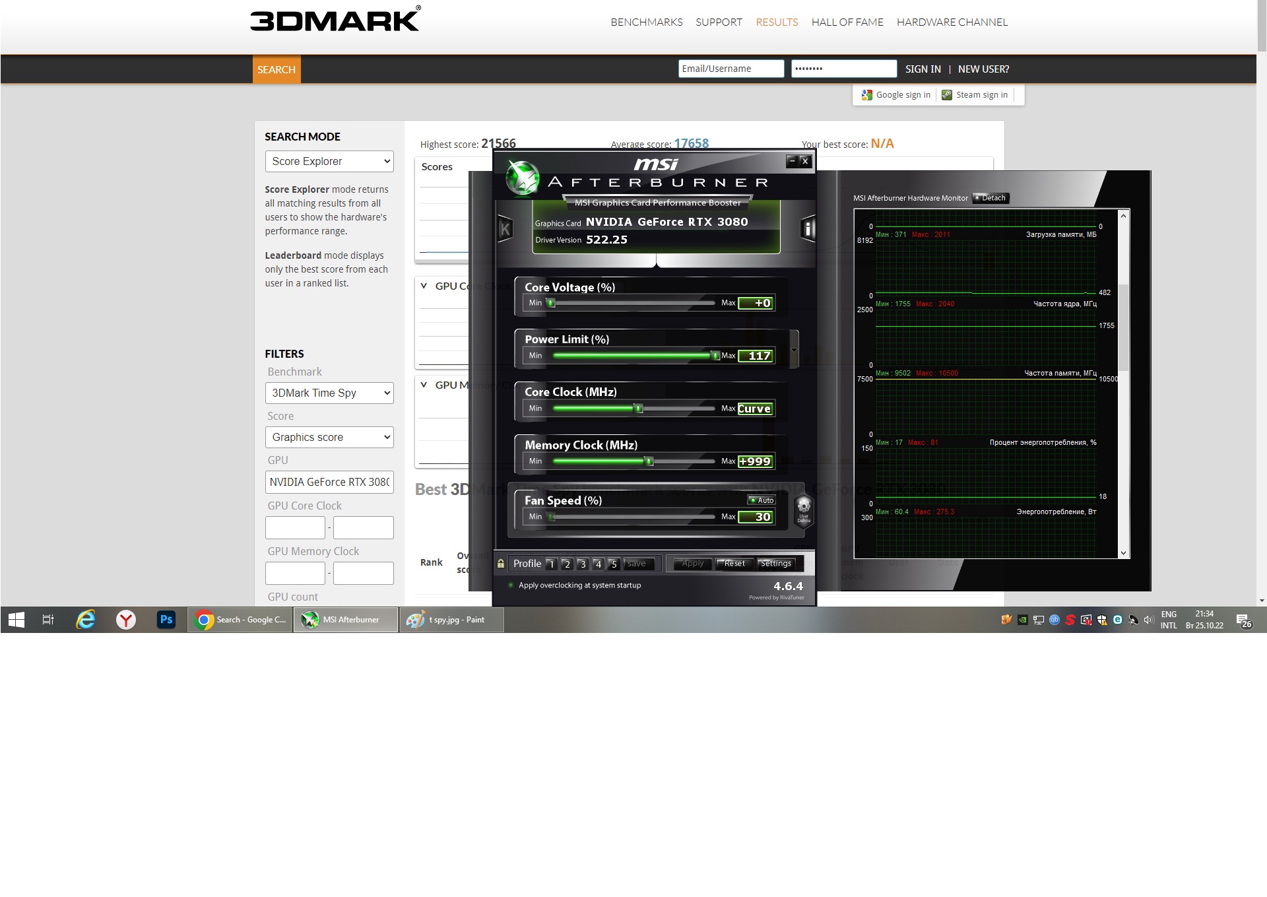Screen dimensions: 1267x897
Task: Toggle Detach on the Hardware Monitor
Action: tap(991, 198)
